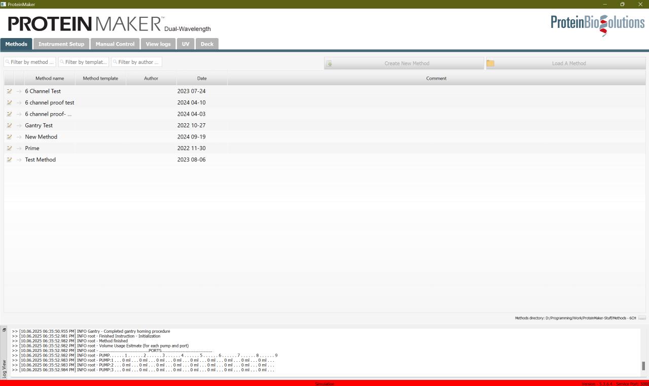649x386 pixels.
Task: Click the date 2022 10-27
Action: [191, 125]
